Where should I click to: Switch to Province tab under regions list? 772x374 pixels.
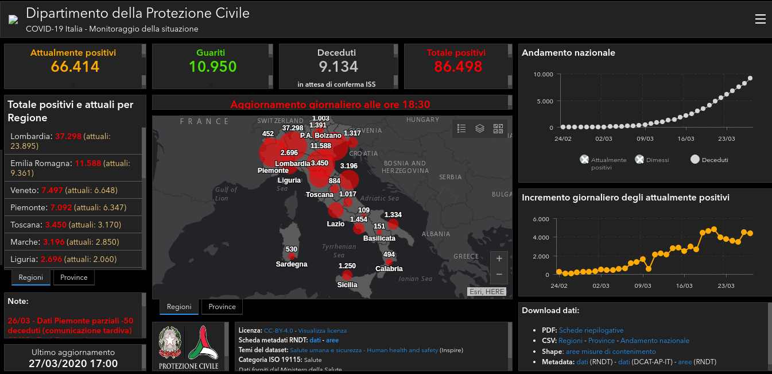(x=74, y=277)
